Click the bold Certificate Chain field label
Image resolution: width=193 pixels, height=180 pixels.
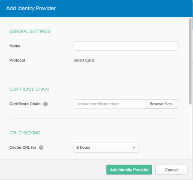tap(25, 104)
